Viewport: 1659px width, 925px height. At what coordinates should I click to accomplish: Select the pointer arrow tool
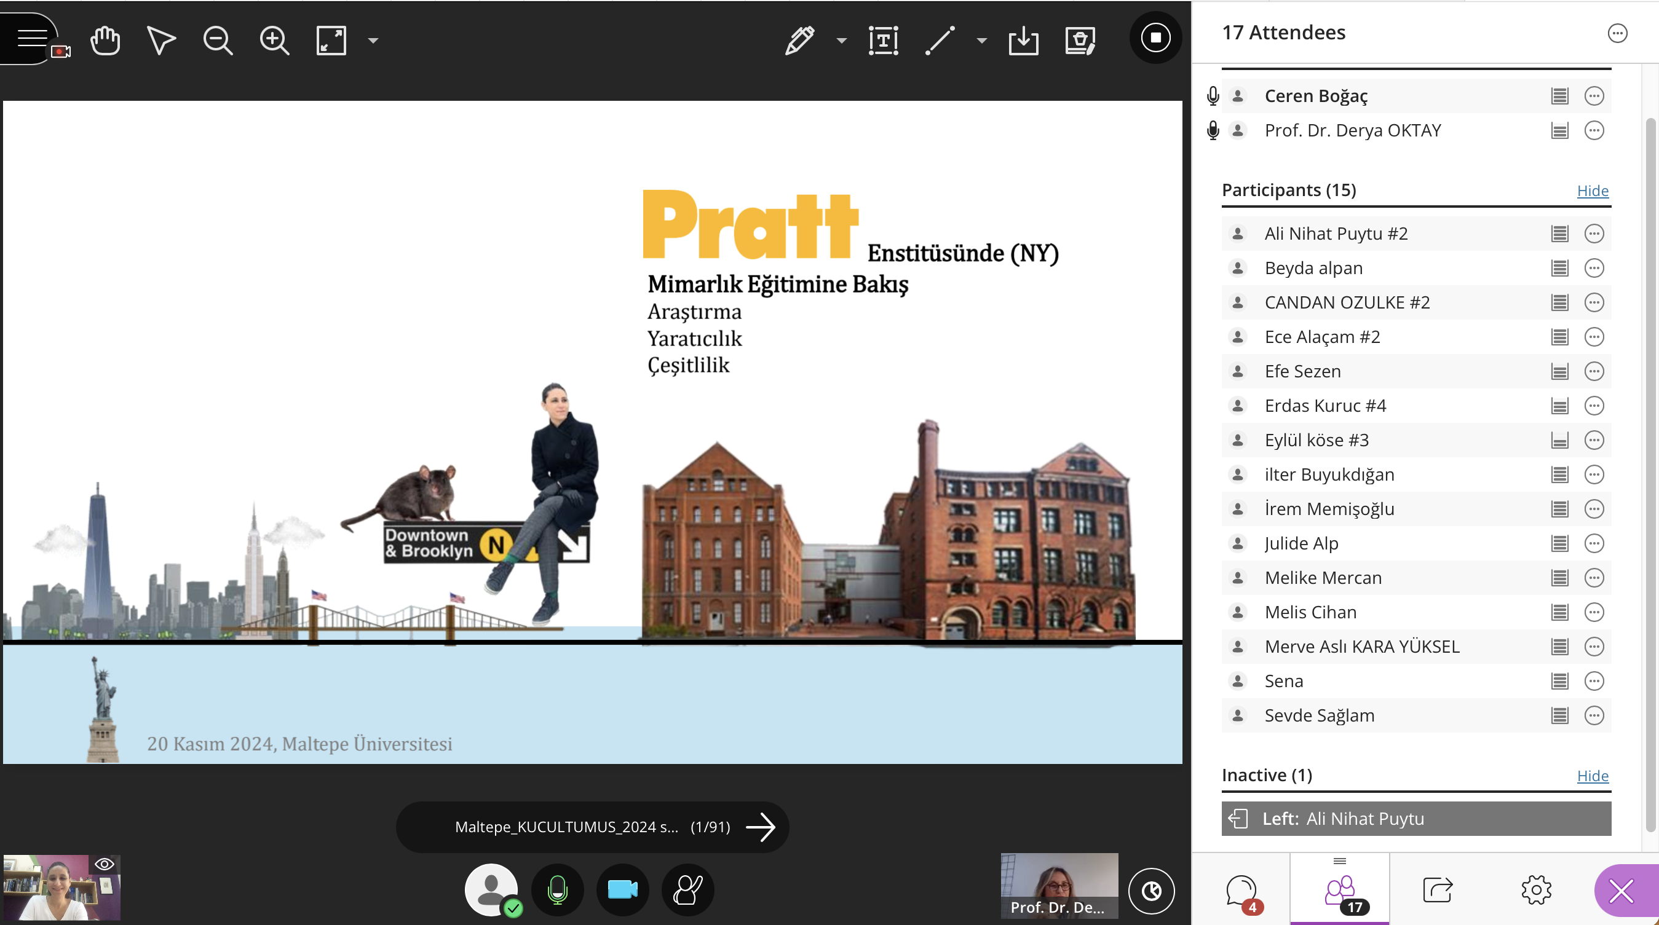pos(160,41)
